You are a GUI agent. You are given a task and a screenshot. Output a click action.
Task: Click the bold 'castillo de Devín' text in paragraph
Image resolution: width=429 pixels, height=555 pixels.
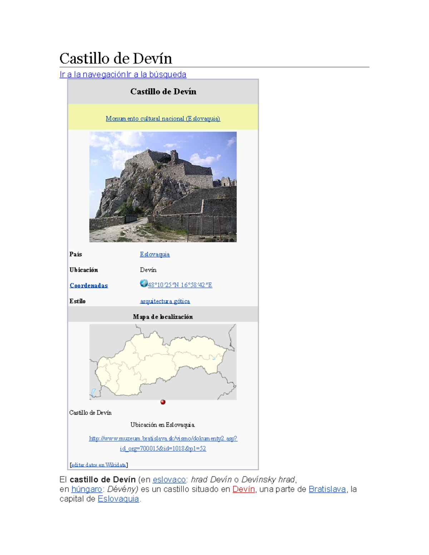click(103, 480)
